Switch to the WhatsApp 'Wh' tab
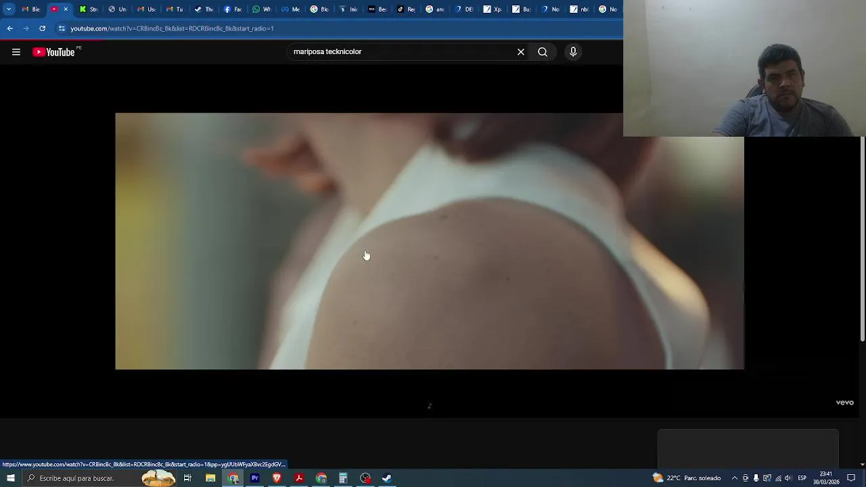 click(262, 9)
